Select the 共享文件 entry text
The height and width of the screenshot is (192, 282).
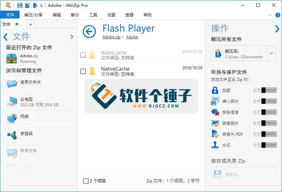pos(29,151)
